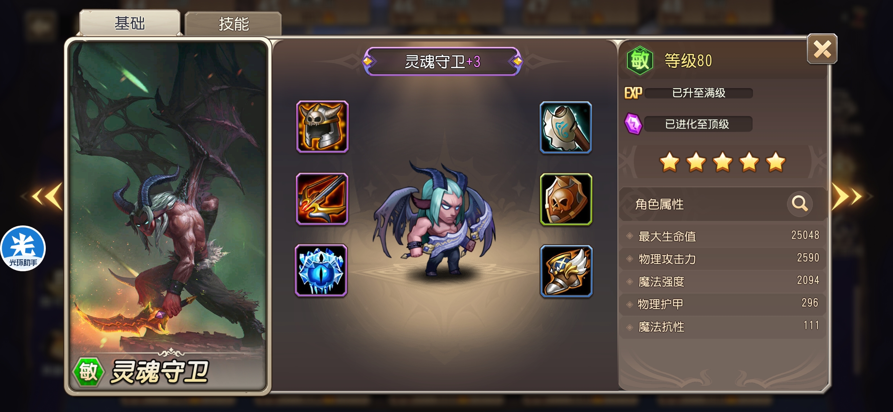Close the hero detail panel

(822, 49)
